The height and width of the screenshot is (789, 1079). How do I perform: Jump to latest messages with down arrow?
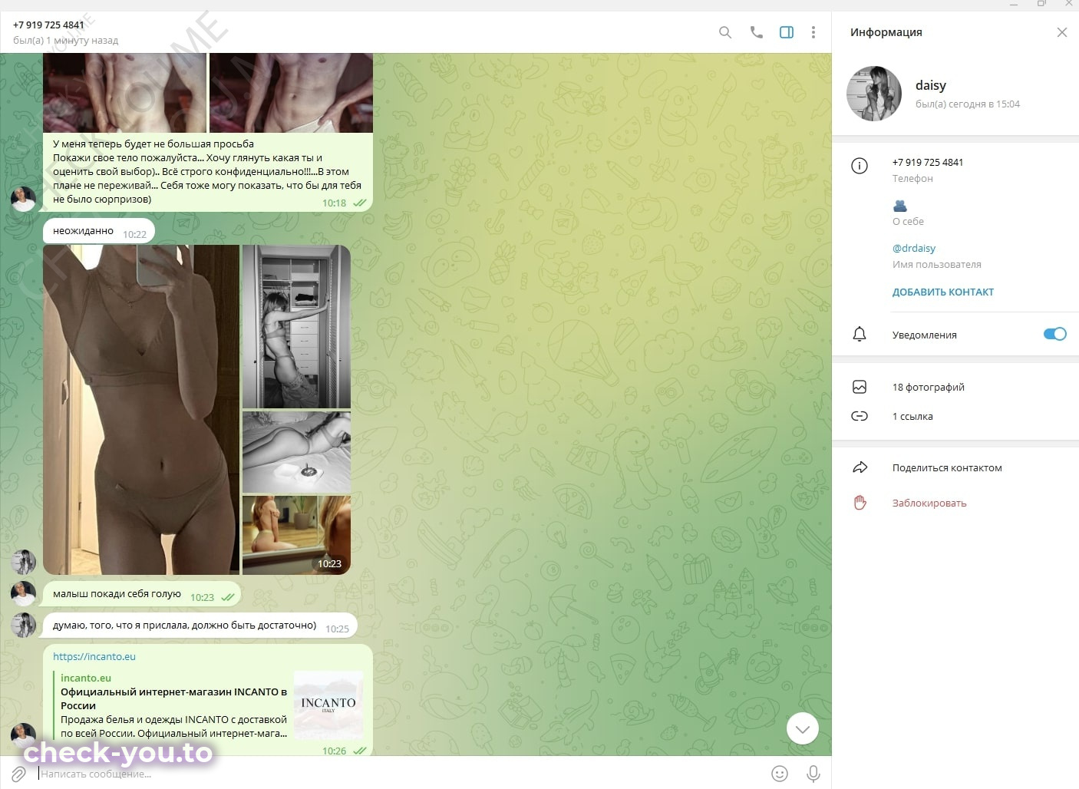(x=803, y=729)
